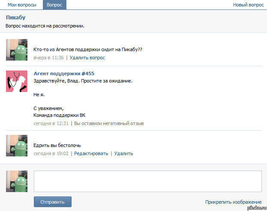The image size is (267, 211).
Task: Click the question text "Кто-то из Агентов поддержки сидит на Пикабу??"
Action: click(88, 49)
